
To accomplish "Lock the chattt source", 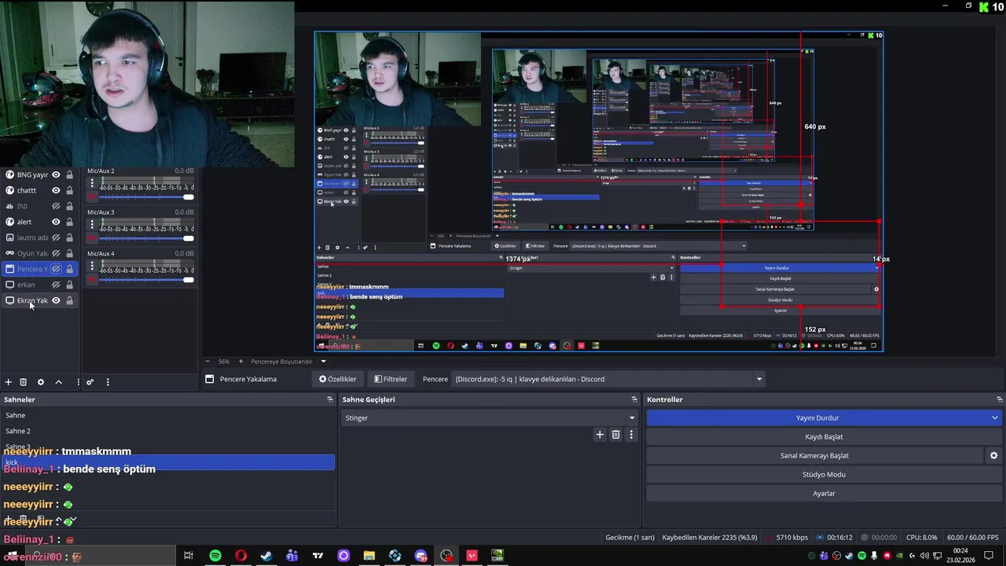I will click(69, 190).
